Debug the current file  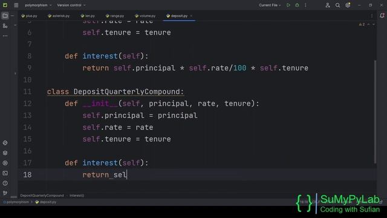point(297,5)
